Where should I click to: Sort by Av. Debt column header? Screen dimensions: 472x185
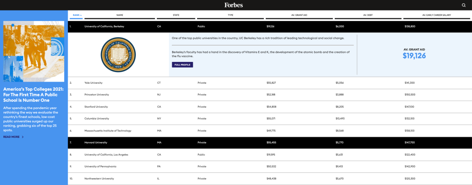(368, 15)
